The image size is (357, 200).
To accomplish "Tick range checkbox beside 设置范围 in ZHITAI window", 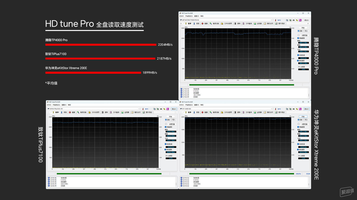I will tap(166, 124).
